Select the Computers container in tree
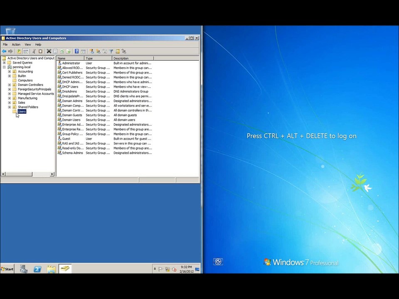399x299 pixels. [x=25, y=80]
